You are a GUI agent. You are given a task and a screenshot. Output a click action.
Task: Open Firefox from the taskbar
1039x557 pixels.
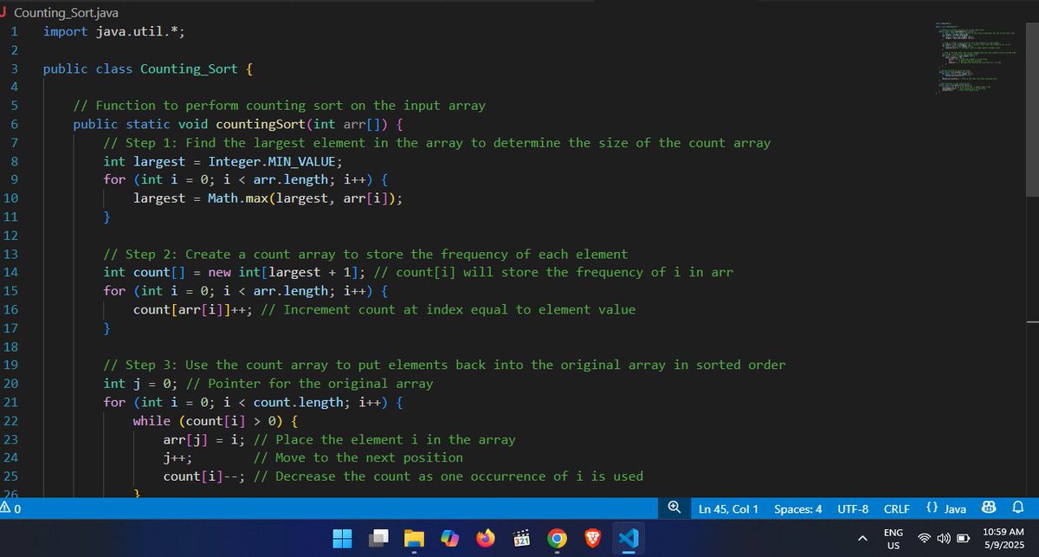(486, 538)
